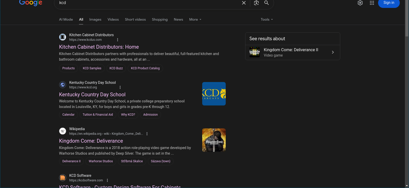Expand the Tools dropdown
The image size is (409, 188).
tap(267, 19)
